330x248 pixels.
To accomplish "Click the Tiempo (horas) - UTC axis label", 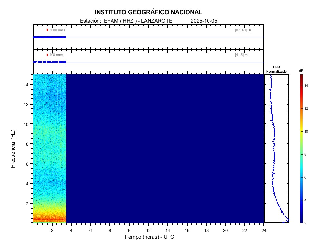I will pyautogui.click(x=149, y=237).
